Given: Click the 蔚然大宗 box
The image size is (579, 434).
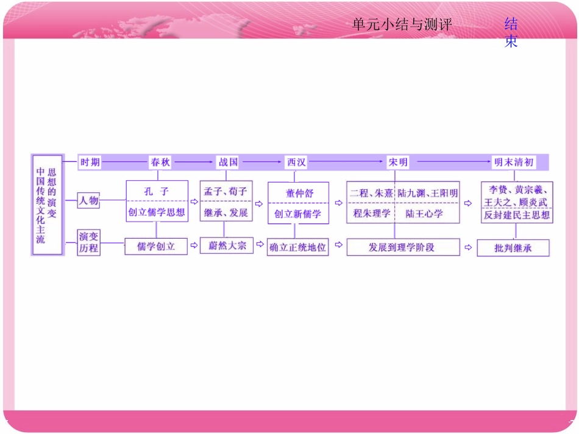Looking at the screenshot, I should coord(227,245).
